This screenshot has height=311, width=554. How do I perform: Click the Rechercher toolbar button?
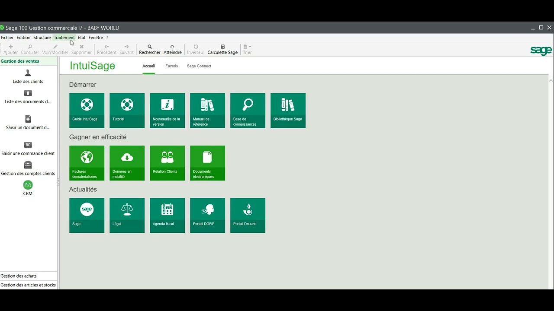150,49
